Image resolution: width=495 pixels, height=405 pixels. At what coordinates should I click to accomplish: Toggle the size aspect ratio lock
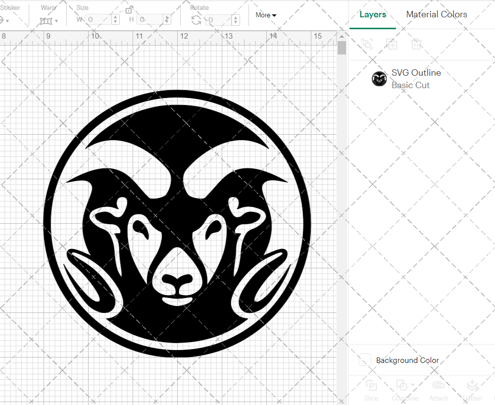pos(129,10)
